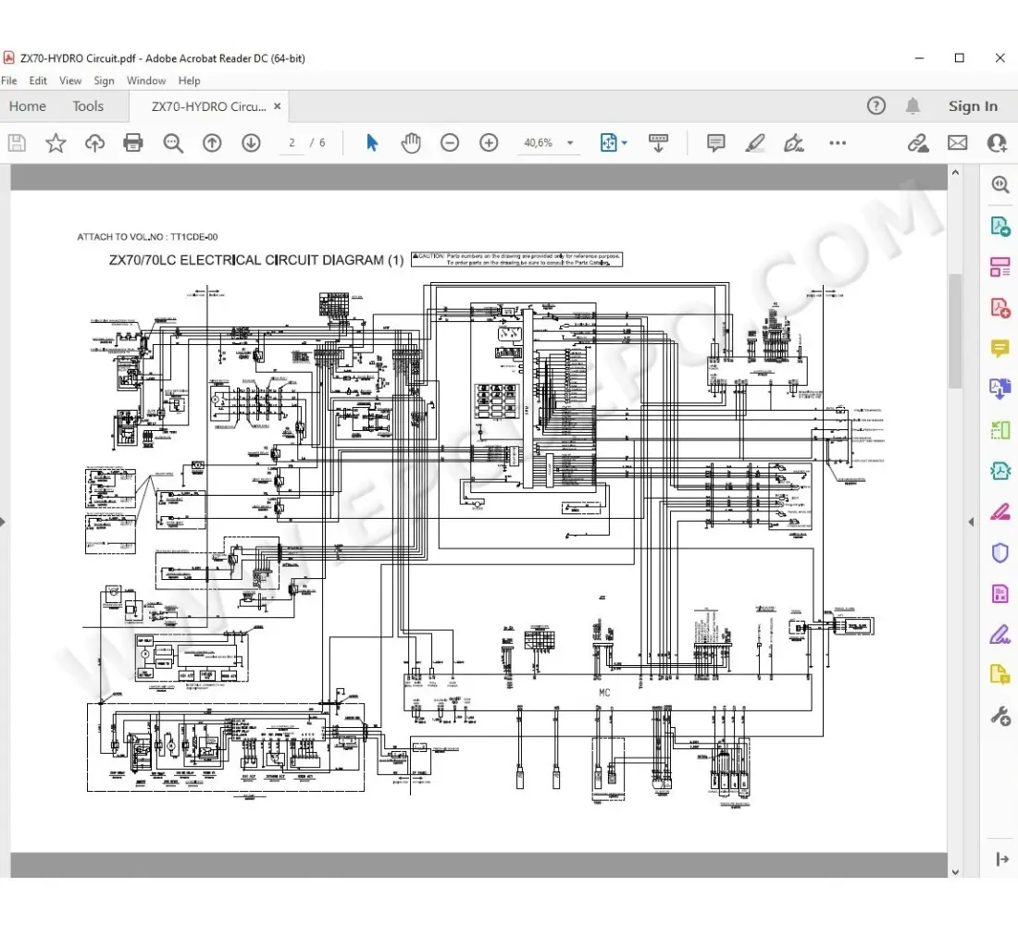The image size is (1018, 925).
Task: Open the yellow Send for Comments tool
Action: (x=999, y=675)
